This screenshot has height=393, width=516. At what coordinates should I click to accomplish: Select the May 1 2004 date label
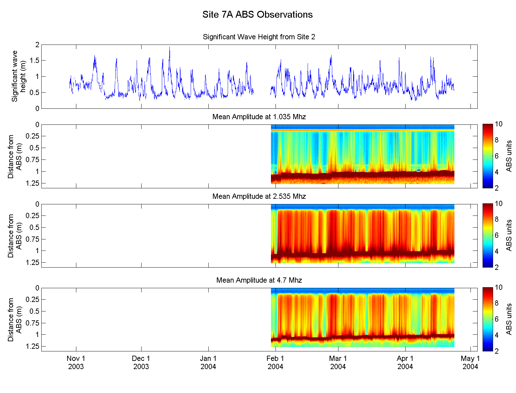(x=470, y=363)
